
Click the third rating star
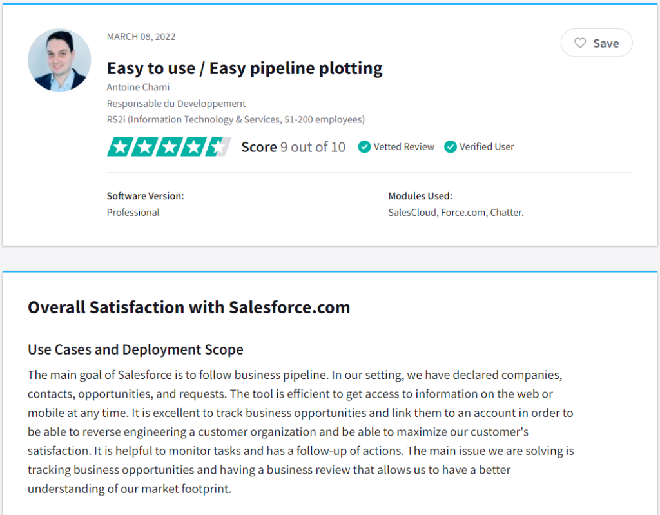169,147
